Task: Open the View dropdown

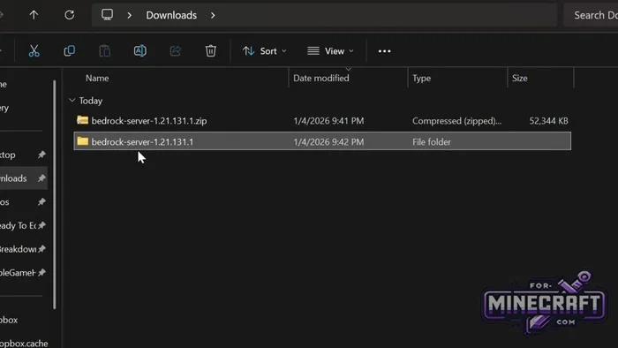Action: click(x=330, y=51)
